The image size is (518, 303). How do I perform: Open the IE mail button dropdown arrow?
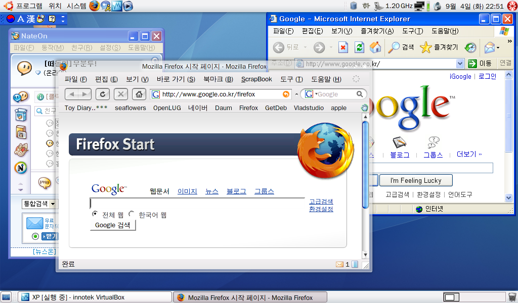point(498,48)
